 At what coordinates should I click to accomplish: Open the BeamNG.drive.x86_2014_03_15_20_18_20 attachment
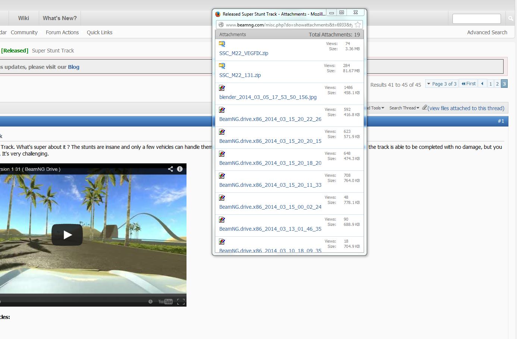[x=270, y=163]
